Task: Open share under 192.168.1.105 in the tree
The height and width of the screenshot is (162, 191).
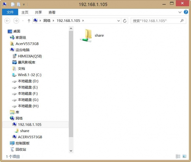Action: coord(22,131)
